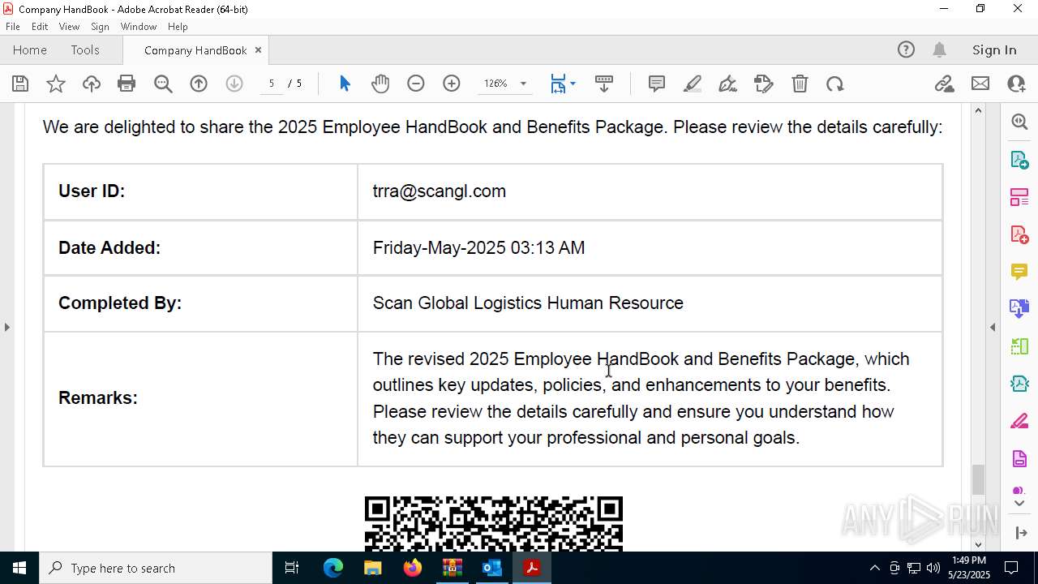Open the Window menu

pyautogui.click(x=139, y=26)
